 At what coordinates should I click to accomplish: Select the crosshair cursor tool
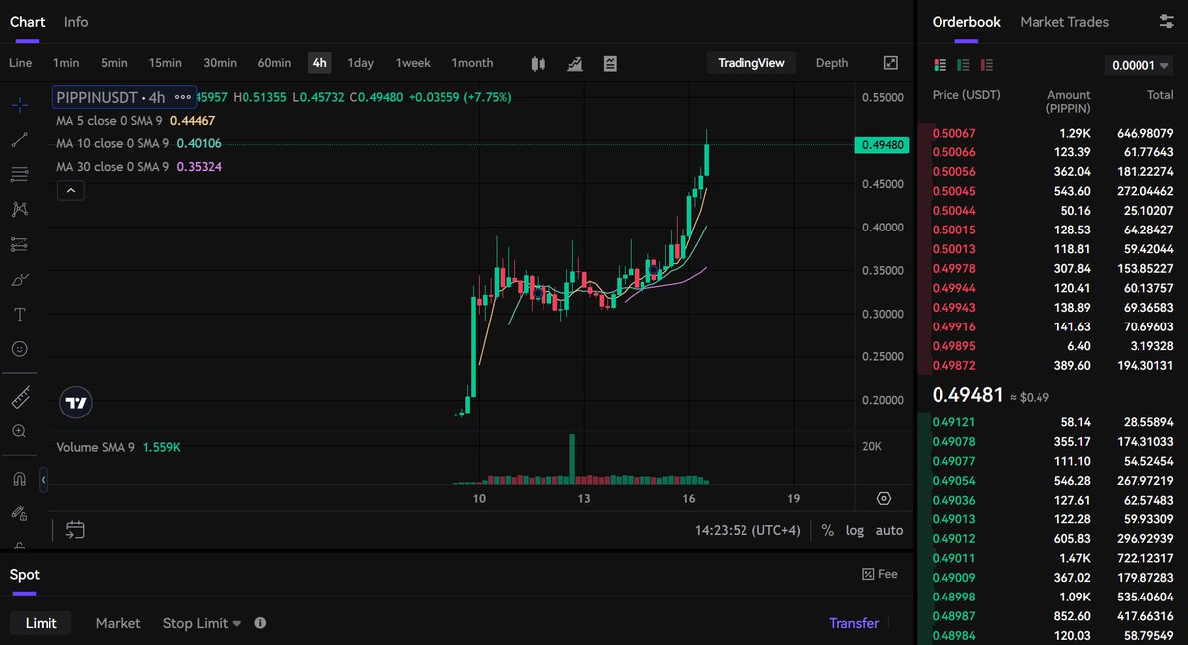point(19,104)
